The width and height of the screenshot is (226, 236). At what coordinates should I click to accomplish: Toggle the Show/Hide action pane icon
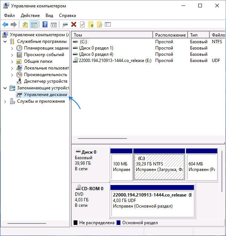point(54,25)
